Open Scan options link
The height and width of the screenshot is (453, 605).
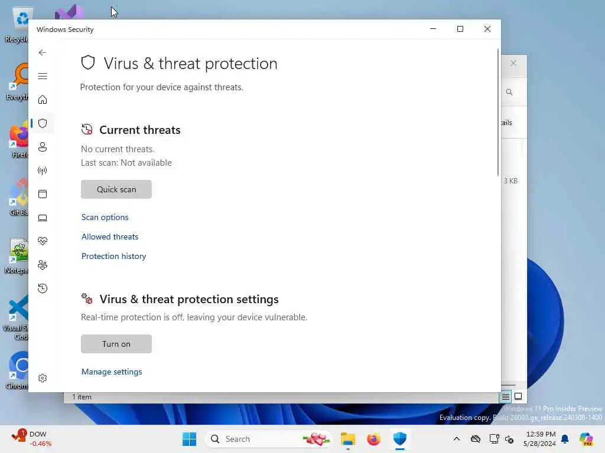(x=105, y=217)
